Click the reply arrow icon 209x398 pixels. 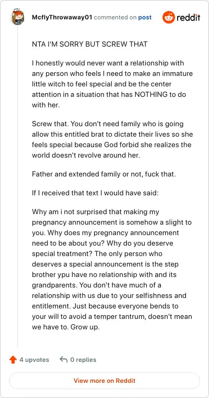[x=63, y=359]
